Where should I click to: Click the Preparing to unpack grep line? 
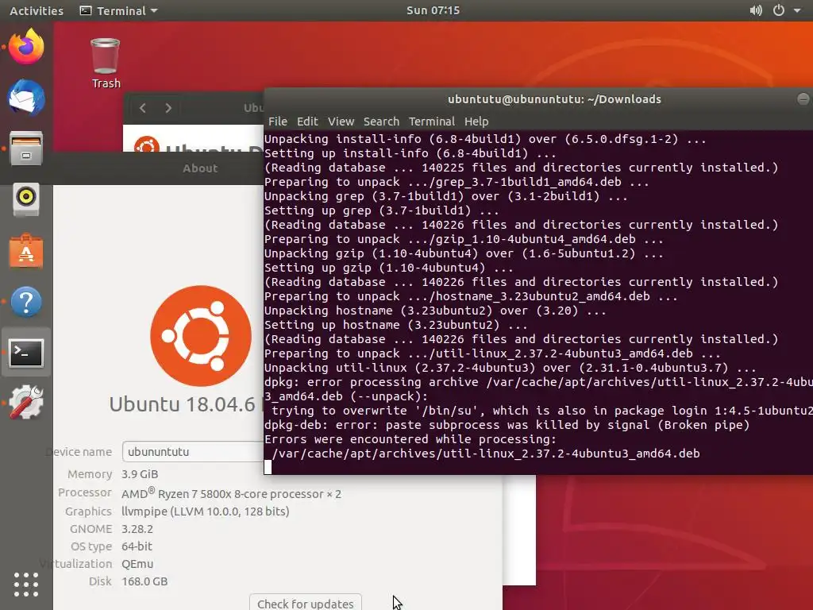click(x=457, y=182)
